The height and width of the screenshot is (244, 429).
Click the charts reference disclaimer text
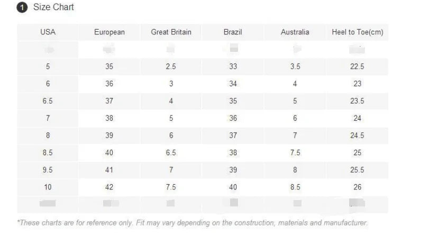click(x=193, y=223)
